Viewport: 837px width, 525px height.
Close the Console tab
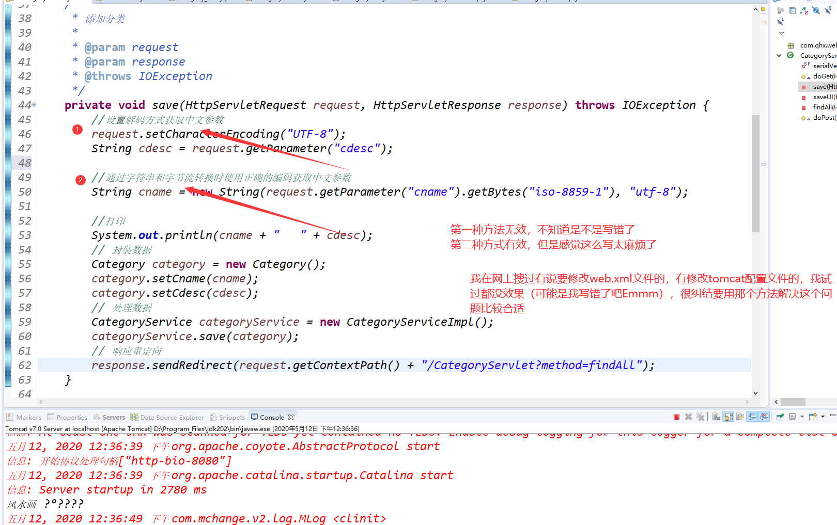tap(291, 417)
